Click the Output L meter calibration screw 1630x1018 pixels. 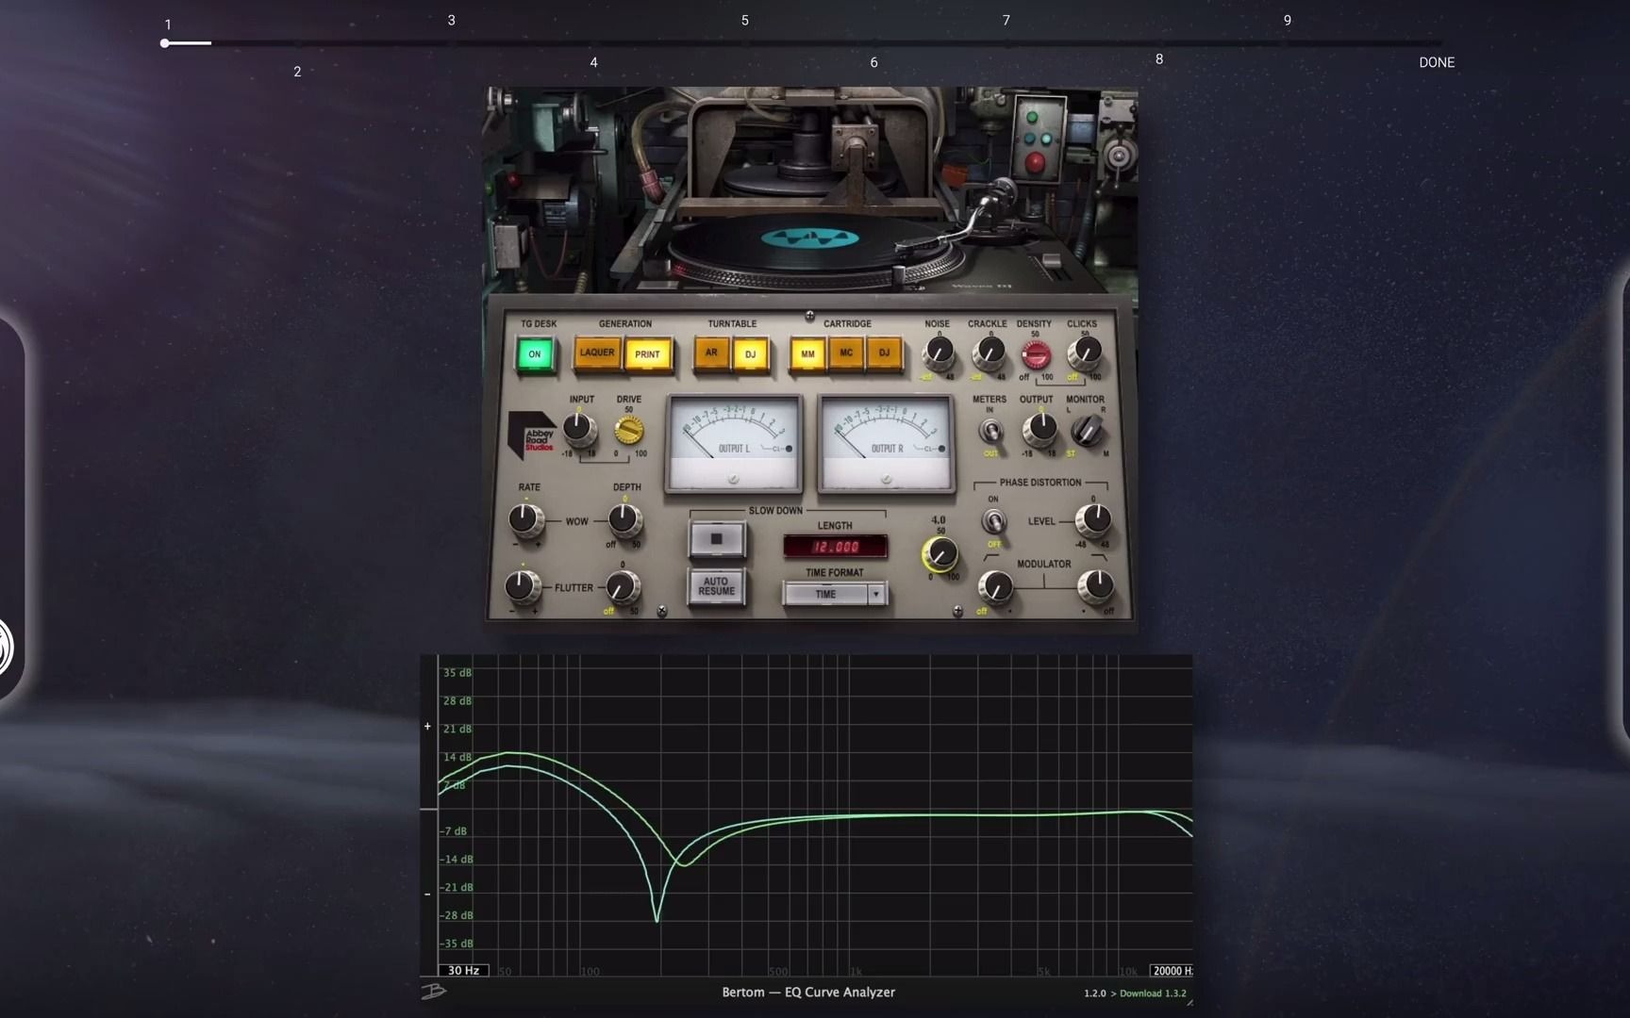tap(734, 480)
